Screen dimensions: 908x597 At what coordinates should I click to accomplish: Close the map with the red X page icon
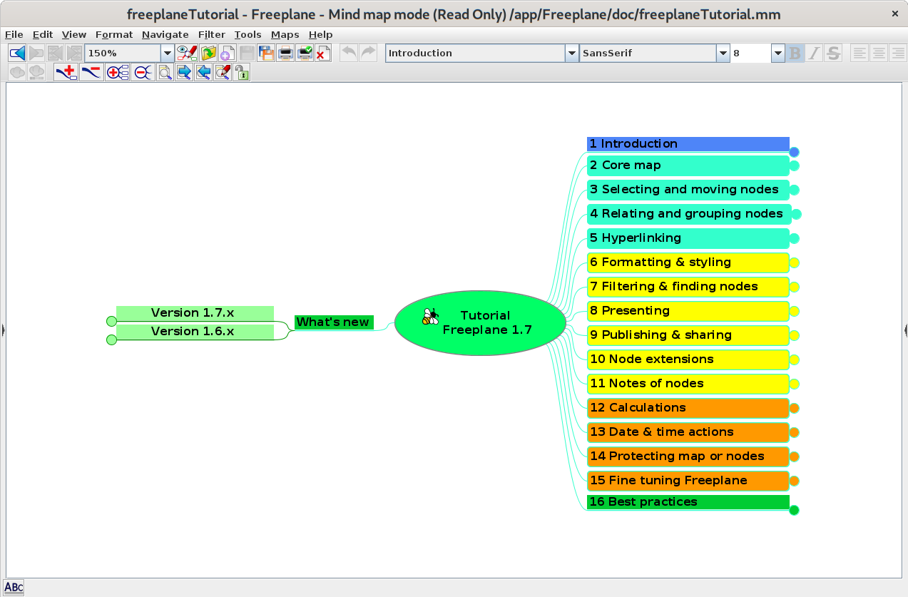click(323, 53)
